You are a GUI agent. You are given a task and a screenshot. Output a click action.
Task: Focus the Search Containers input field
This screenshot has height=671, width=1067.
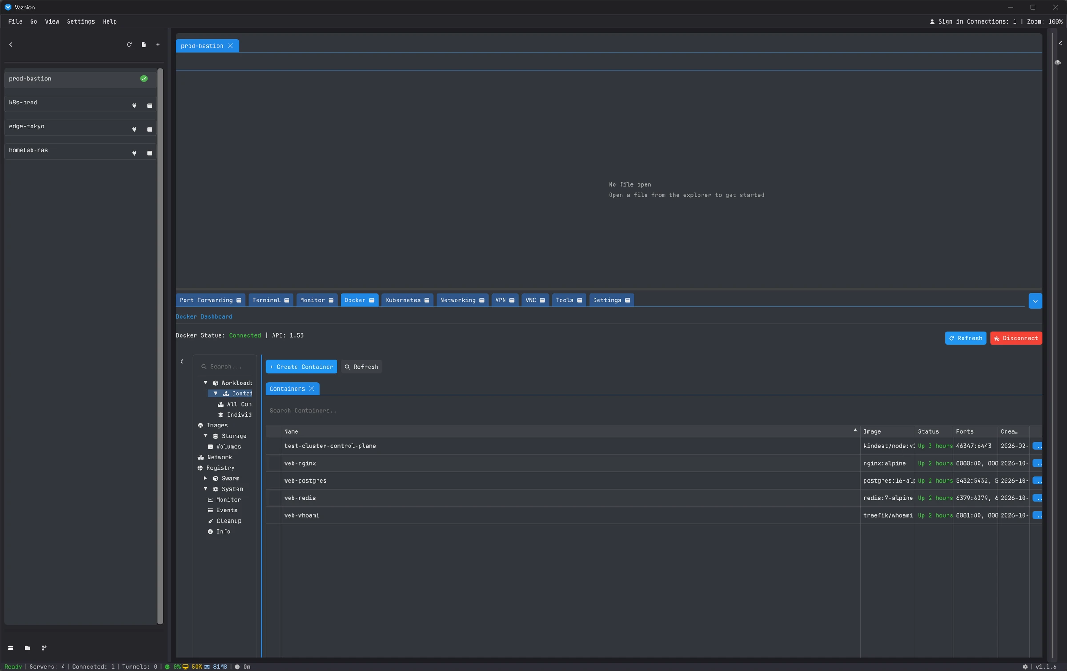654,411
